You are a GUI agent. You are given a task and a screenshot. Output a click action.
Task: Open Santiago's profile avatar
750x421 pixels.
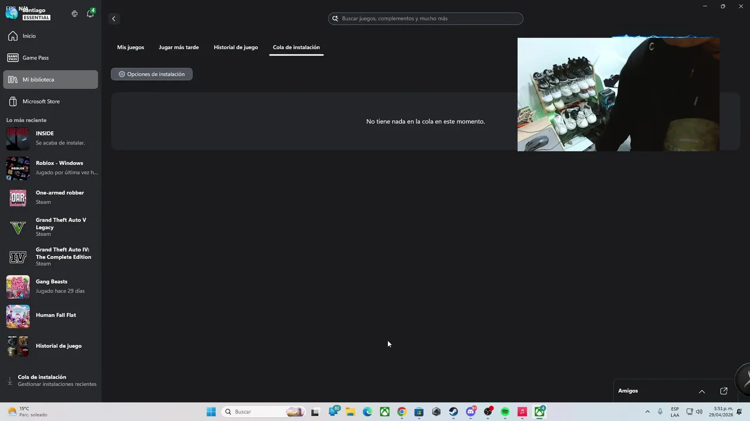click(x=12, y=13)
